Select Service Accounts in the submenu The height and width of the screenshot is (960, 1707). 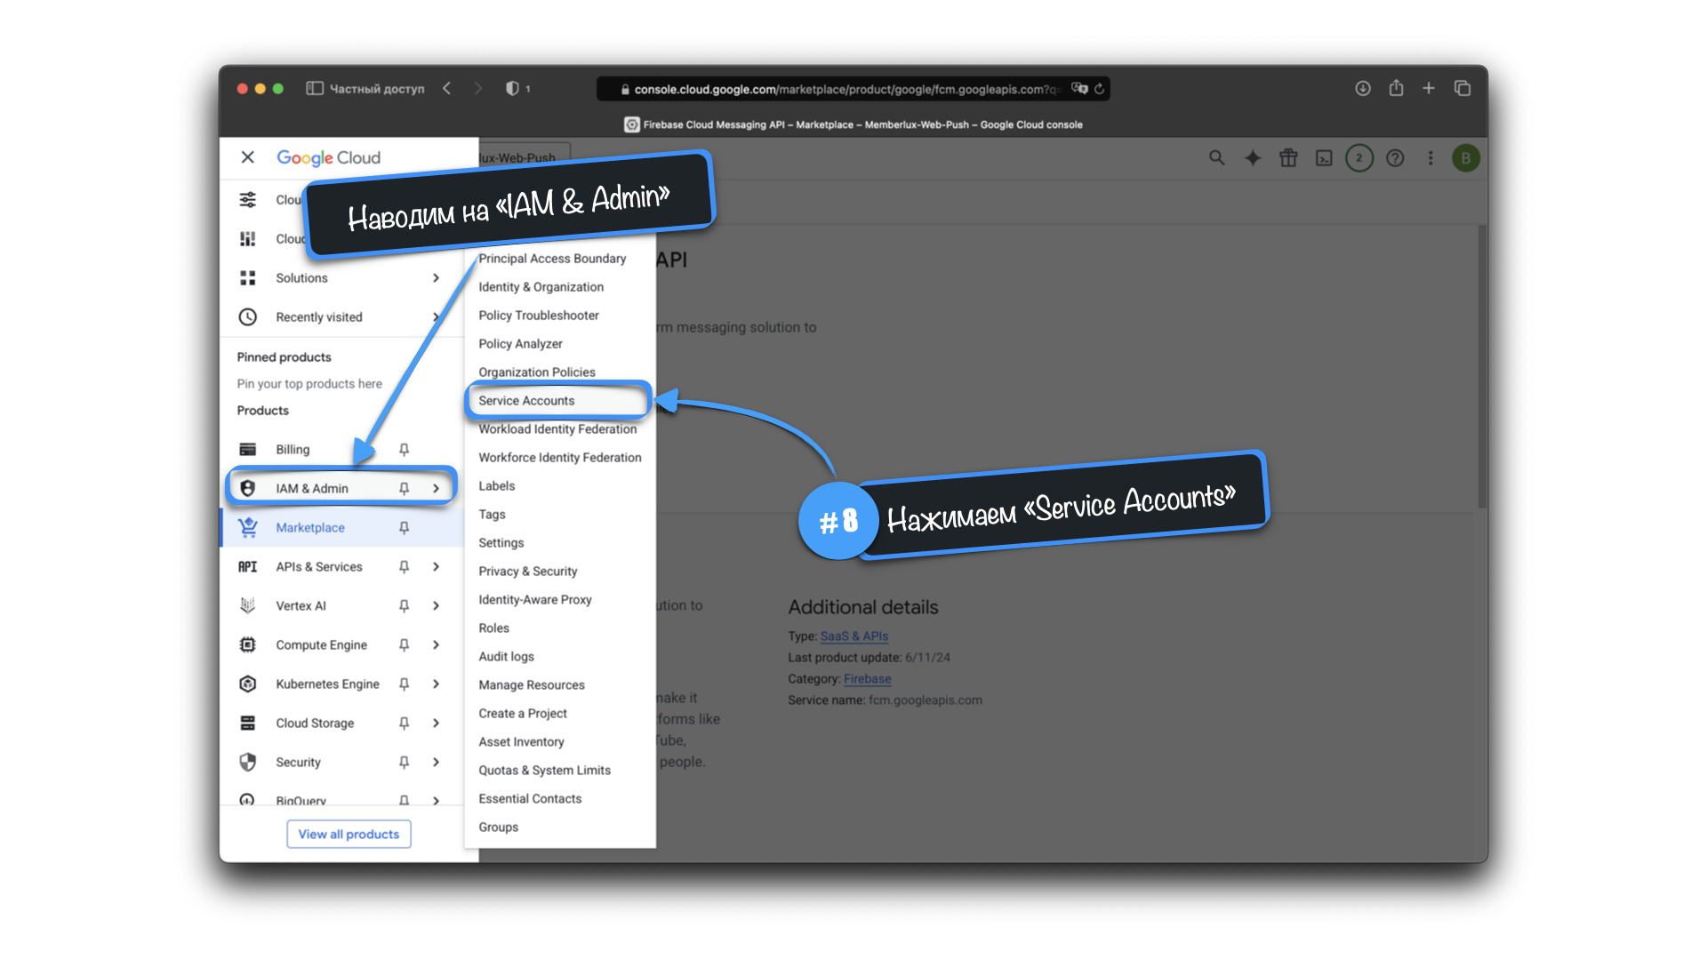526,401
